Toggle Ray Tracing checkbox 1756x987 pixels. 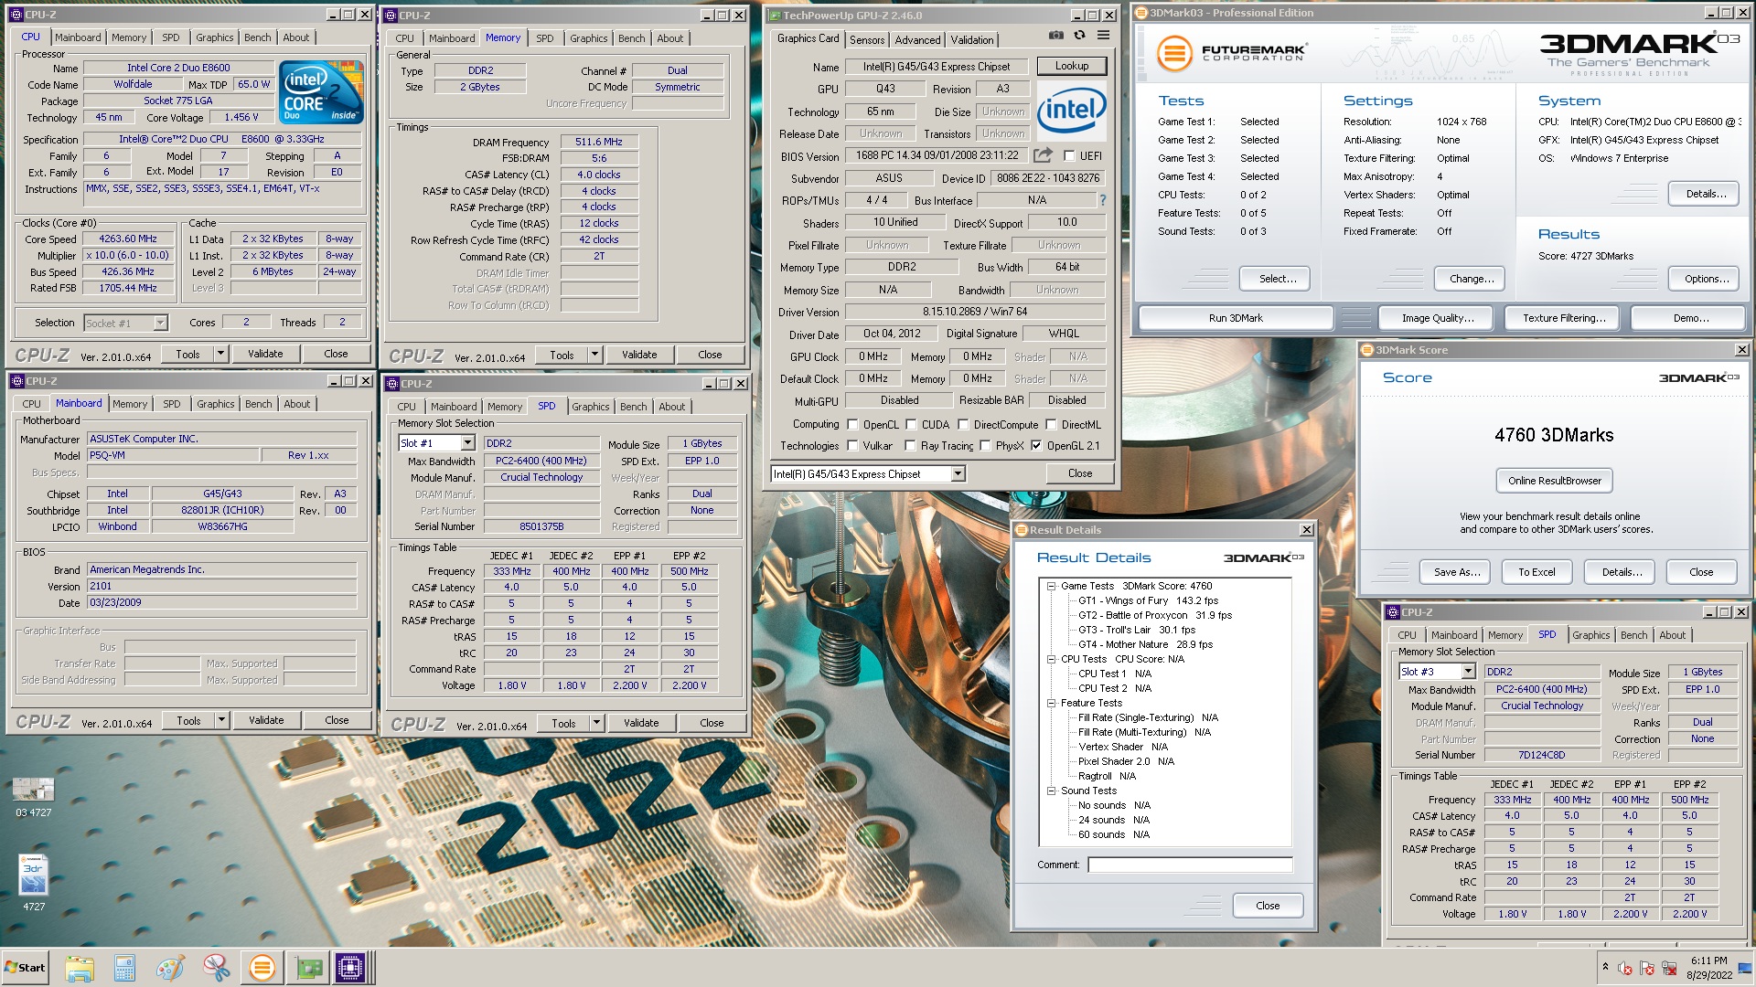pyautogui.click(x=910, y=446)
